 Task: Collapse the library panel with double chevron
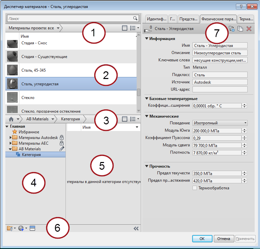tap(136, 229)
